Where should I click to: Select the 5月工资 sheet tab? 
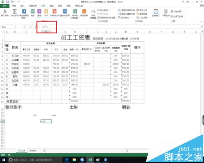pos(22,151)
